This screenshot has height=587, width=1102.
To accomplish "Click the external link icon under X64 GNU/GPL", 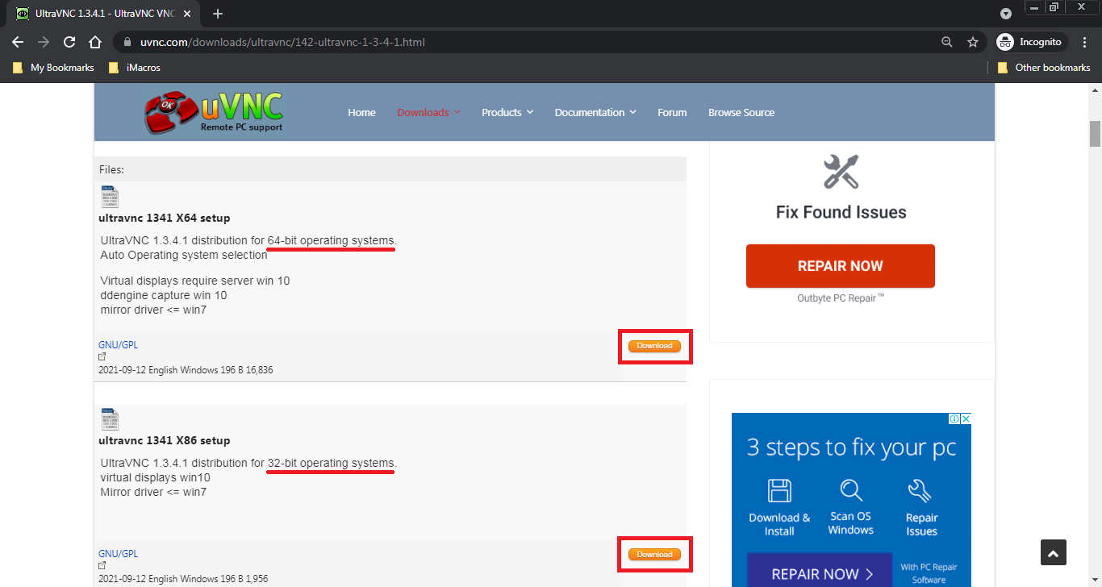I will pyautogui.click(x=102, y=356).
